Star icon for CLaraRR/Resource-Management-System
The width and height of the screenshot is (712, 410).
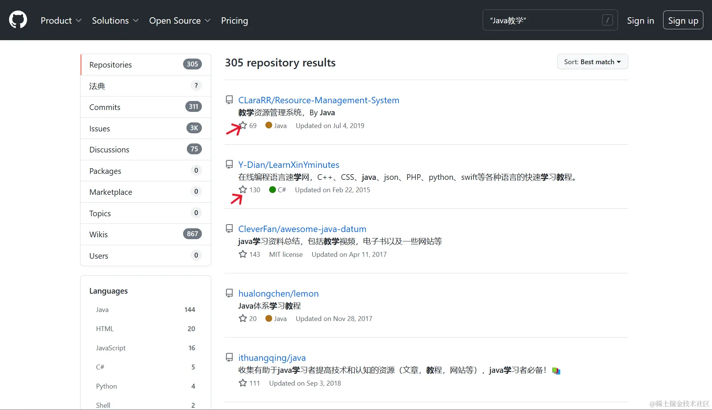click(x=243, y=125)
